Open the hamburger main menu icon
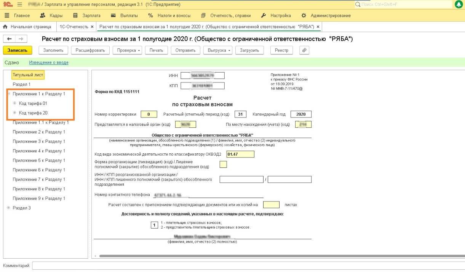Image resolution: width=465 pixels, height=272 pixels. coord(19,4)
